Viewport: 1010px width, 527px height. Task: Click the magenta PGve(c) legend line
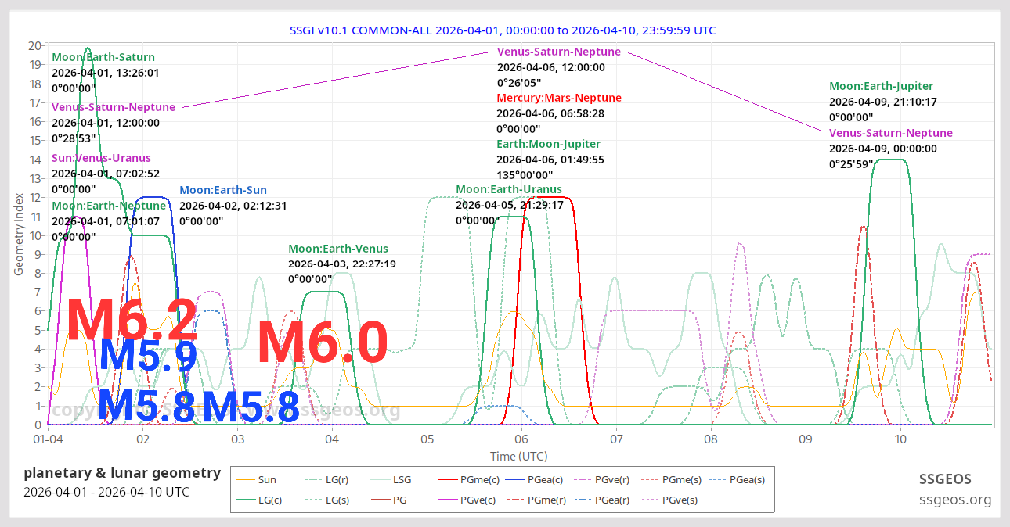447,499
